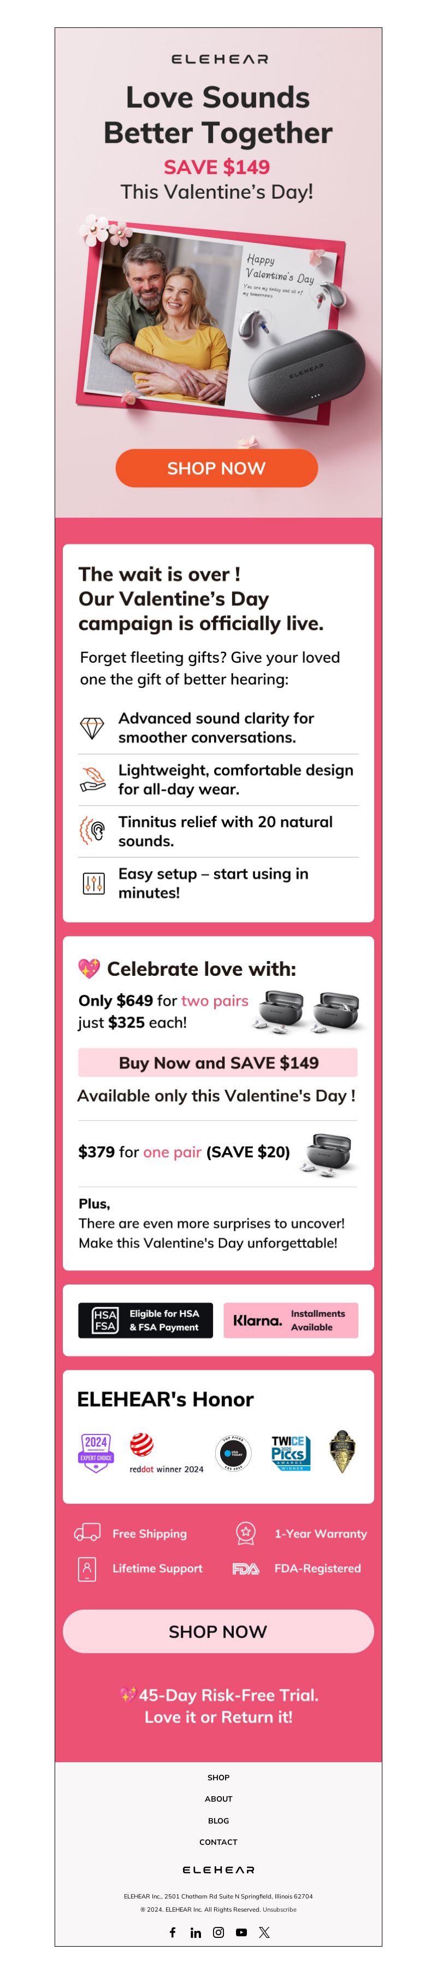Open the LinkedIn social icon
The height and width of the screenshot is (1968, 437).
[195, 1932]
